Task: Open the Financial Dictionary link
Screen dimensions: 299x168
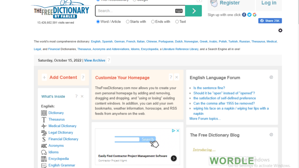Action: (63, 139)
